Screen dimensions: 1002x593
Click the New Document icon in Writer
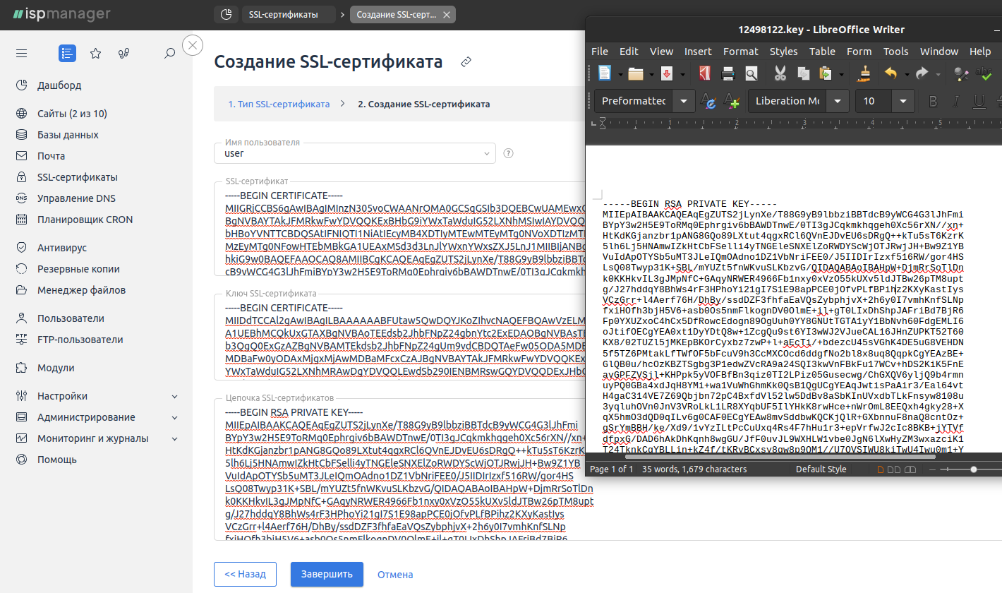pos(605,73)
